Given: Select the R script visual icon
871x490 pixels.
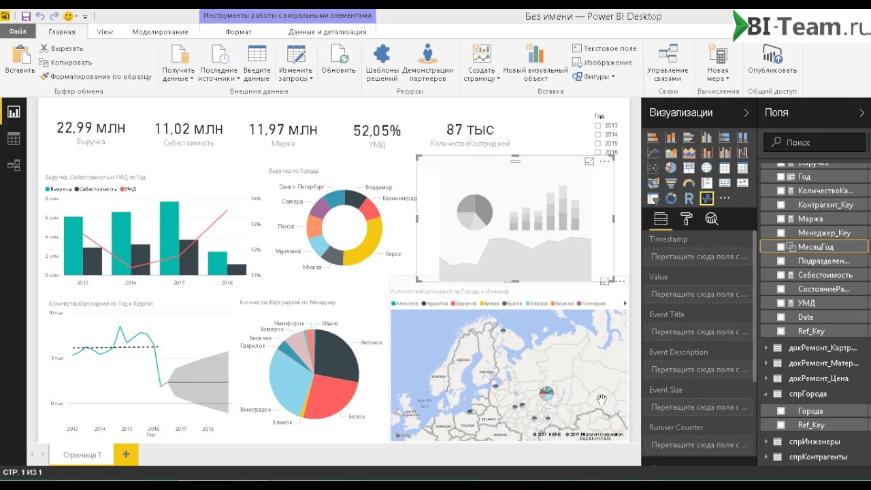Looking at the screenshot, I should pyautogui.click(x=689, y=199).
